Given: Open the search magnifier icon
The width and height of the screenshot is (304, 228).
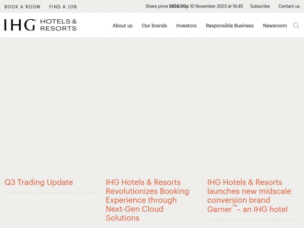Looking at the screenshot, I should tap(296, 25).
